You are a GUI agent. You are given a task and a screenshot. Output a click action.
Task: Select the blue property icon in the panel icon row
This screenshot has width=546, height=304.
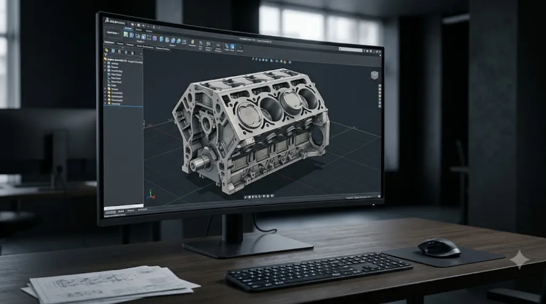click(113, 51)
